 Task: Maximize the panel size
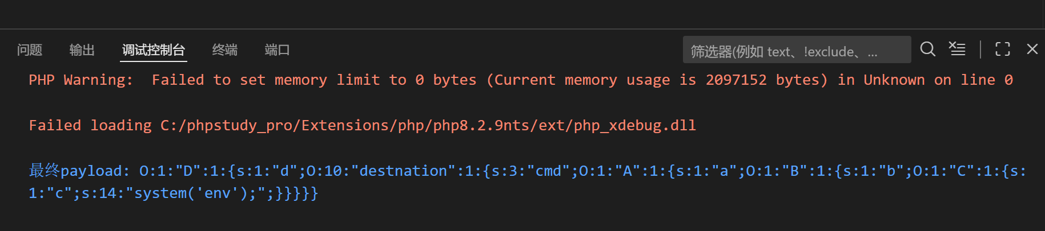pyautogui.click(x=1002, y=49)
